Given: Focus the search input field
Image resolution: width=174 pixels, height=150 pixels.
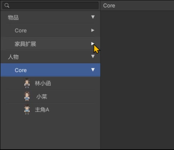Looking at the screenshot, I should coord(50,5).
